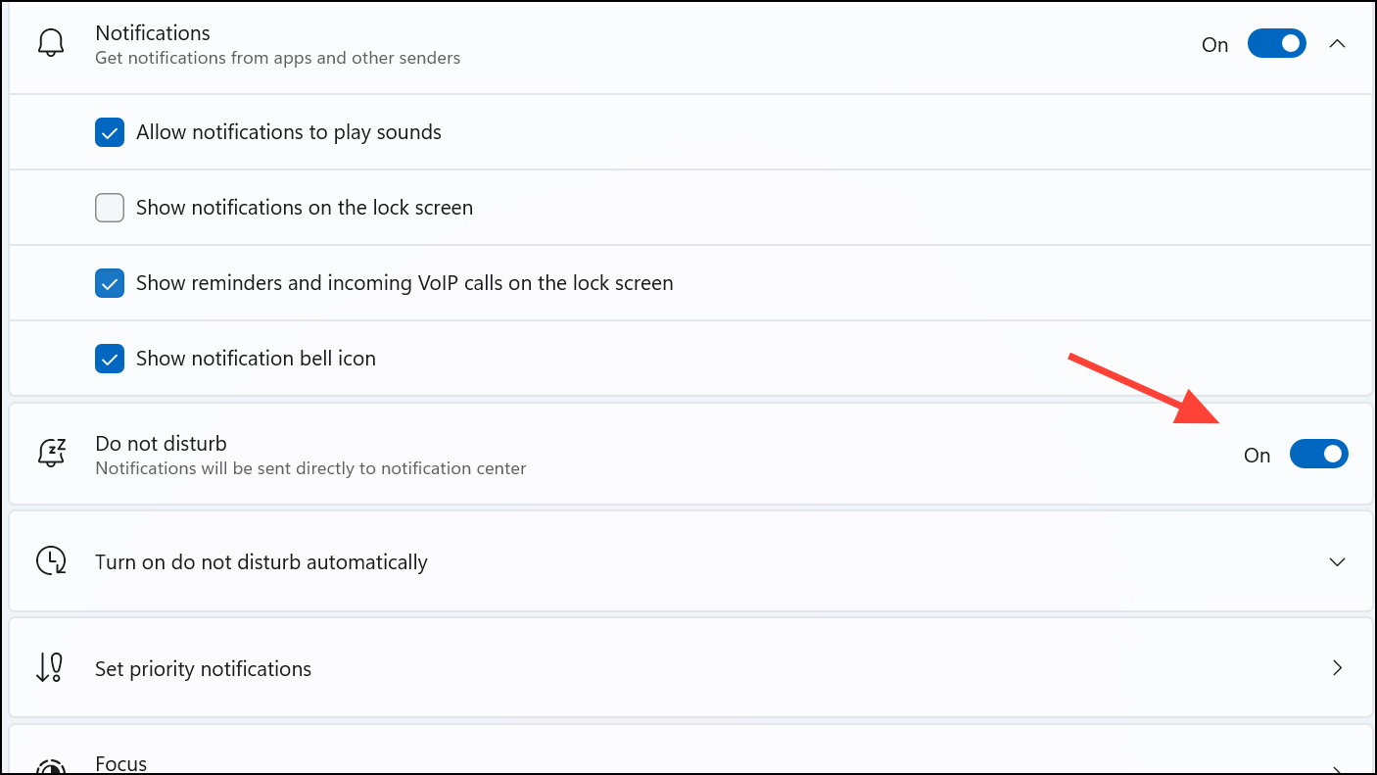This screenshot has width=1377, height=775.
Task: Uncheck Show notification bell icon checkbox
Action: click(110, 359)
